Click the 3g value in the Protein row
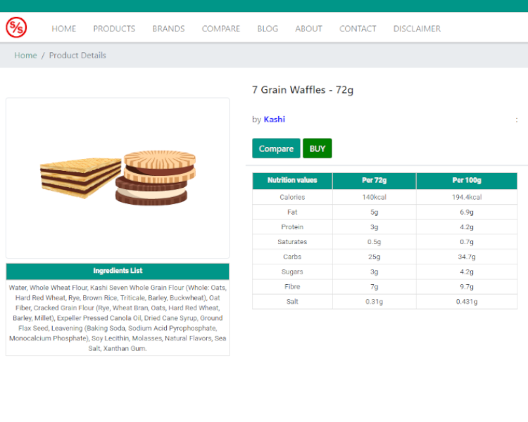This screenshot has height=422, width=528. (374, 227)
